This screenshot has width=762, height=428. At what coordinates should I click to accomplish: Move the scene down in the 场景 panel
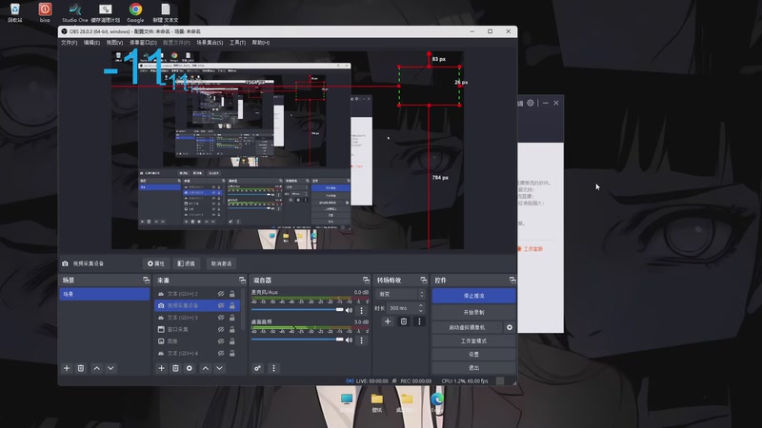point(110,368)
